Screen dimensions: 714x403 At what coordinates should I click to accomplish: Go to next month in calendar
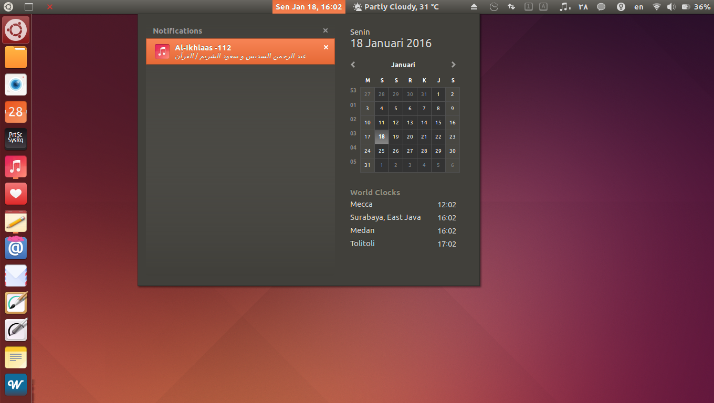pos(454,65)
